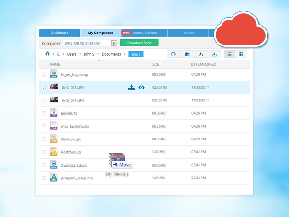Sort files by the DATE MODIFIED column
Screen dimensions: 289x217
coord(203,64)
